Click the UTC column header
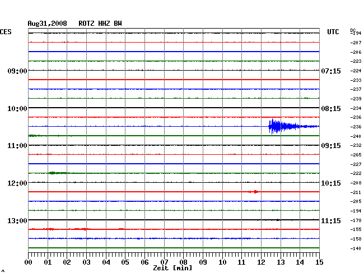 pos(333,32)
